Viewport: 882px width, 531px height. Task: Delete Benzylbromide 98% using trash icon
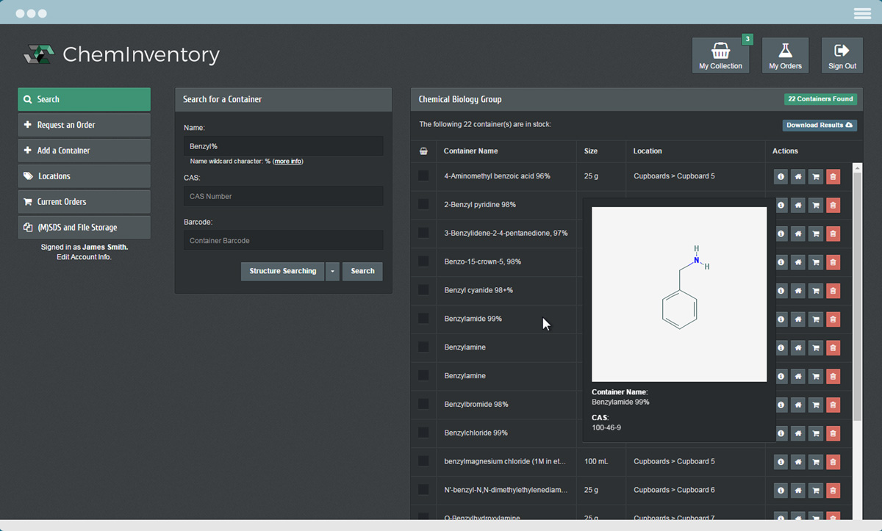[833, 405]
